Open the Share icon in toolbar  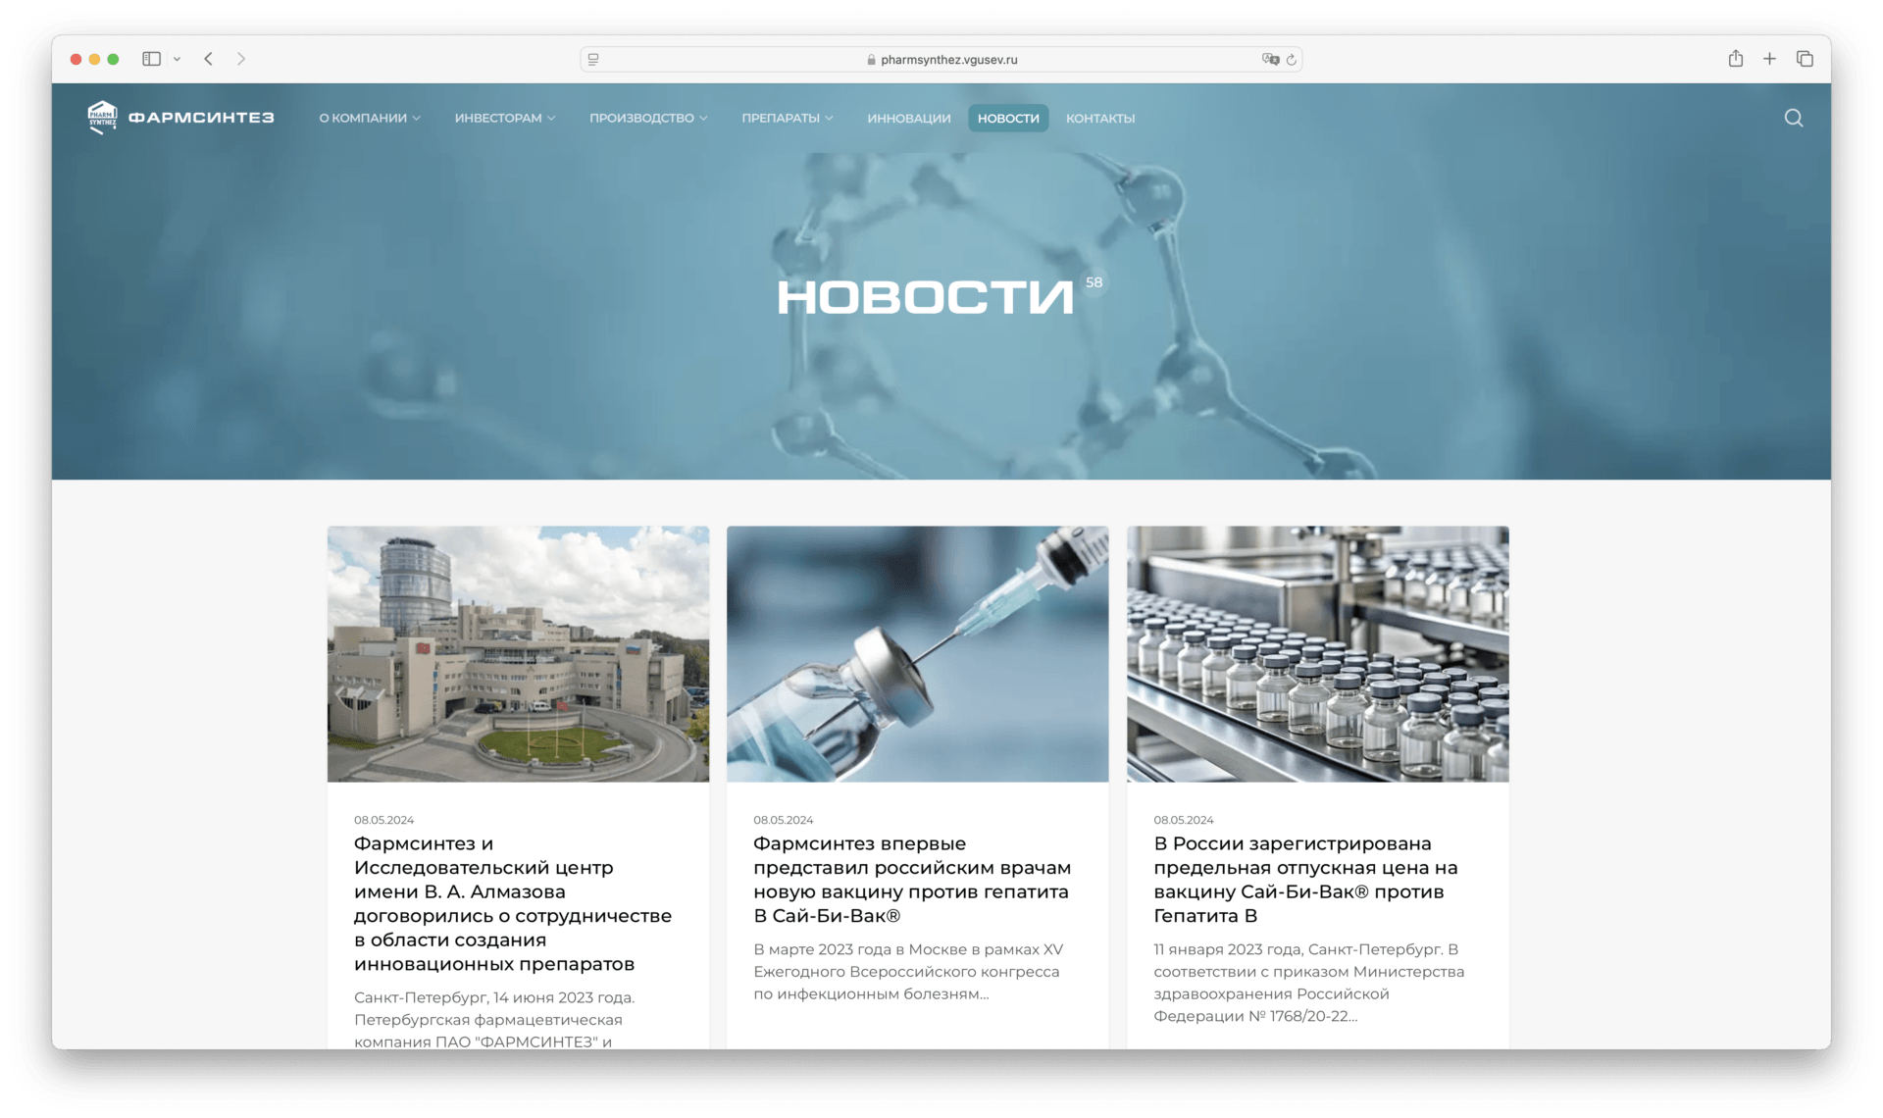1735,59
